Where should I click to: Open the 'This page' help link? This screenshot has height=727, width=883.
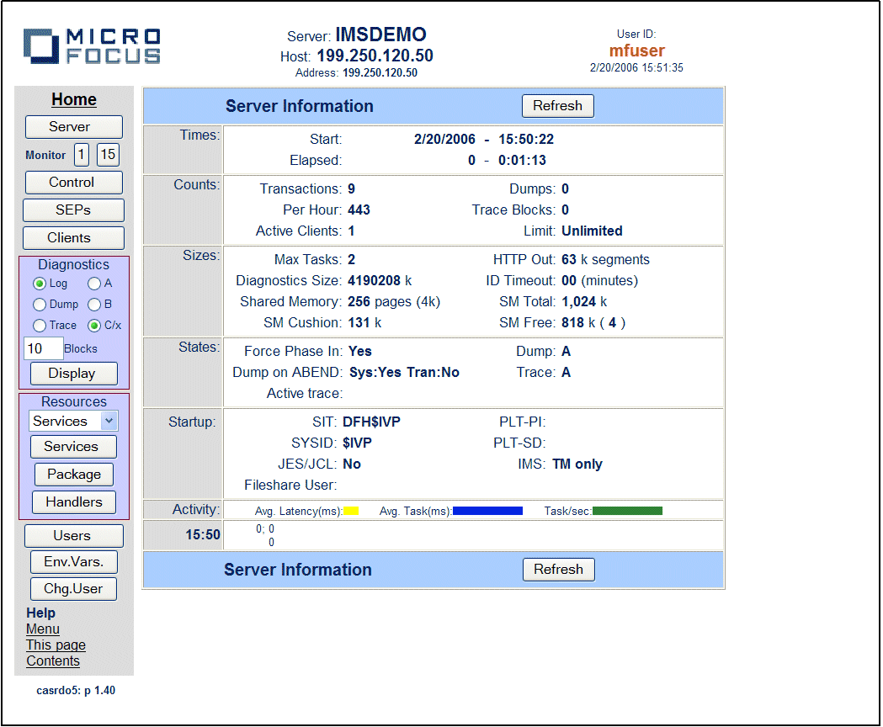pyautogui.click(x=55, y=645)
